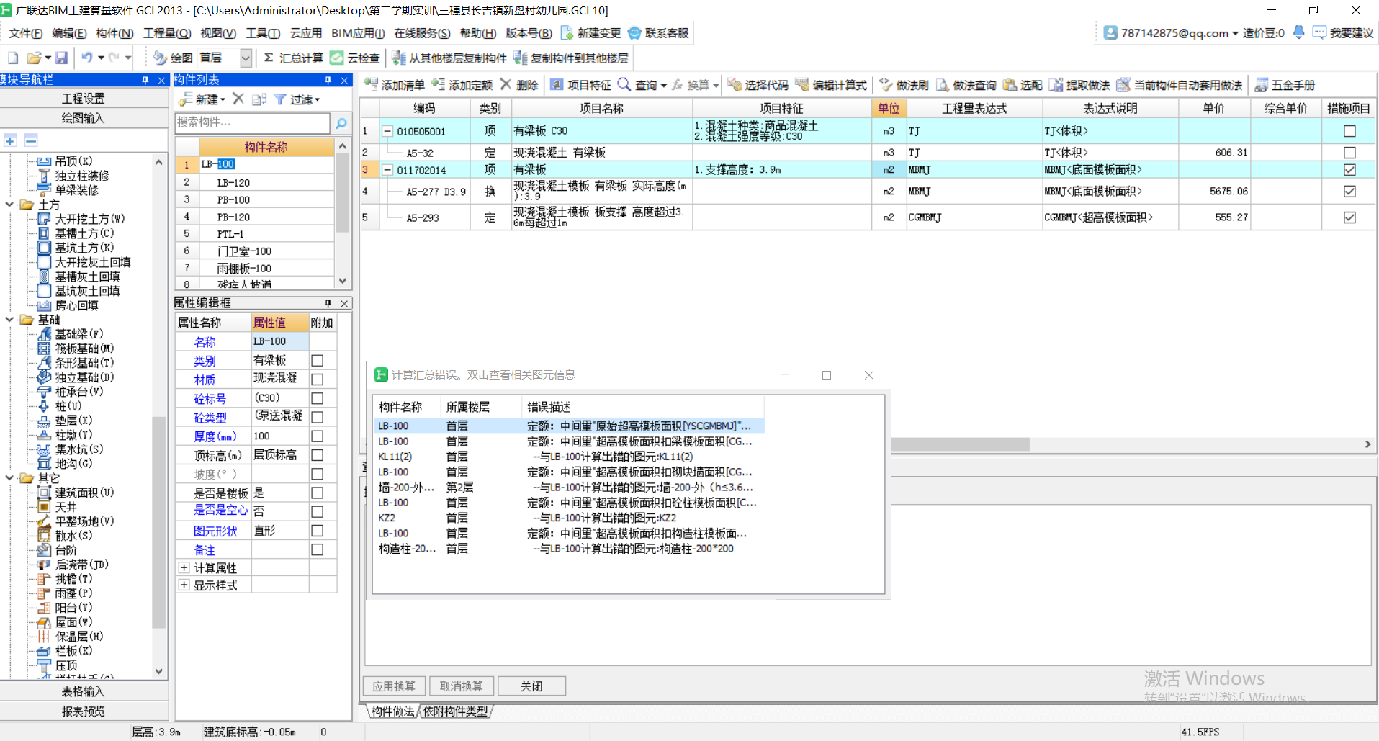Click 关闭 button

[x=531, y=686]
